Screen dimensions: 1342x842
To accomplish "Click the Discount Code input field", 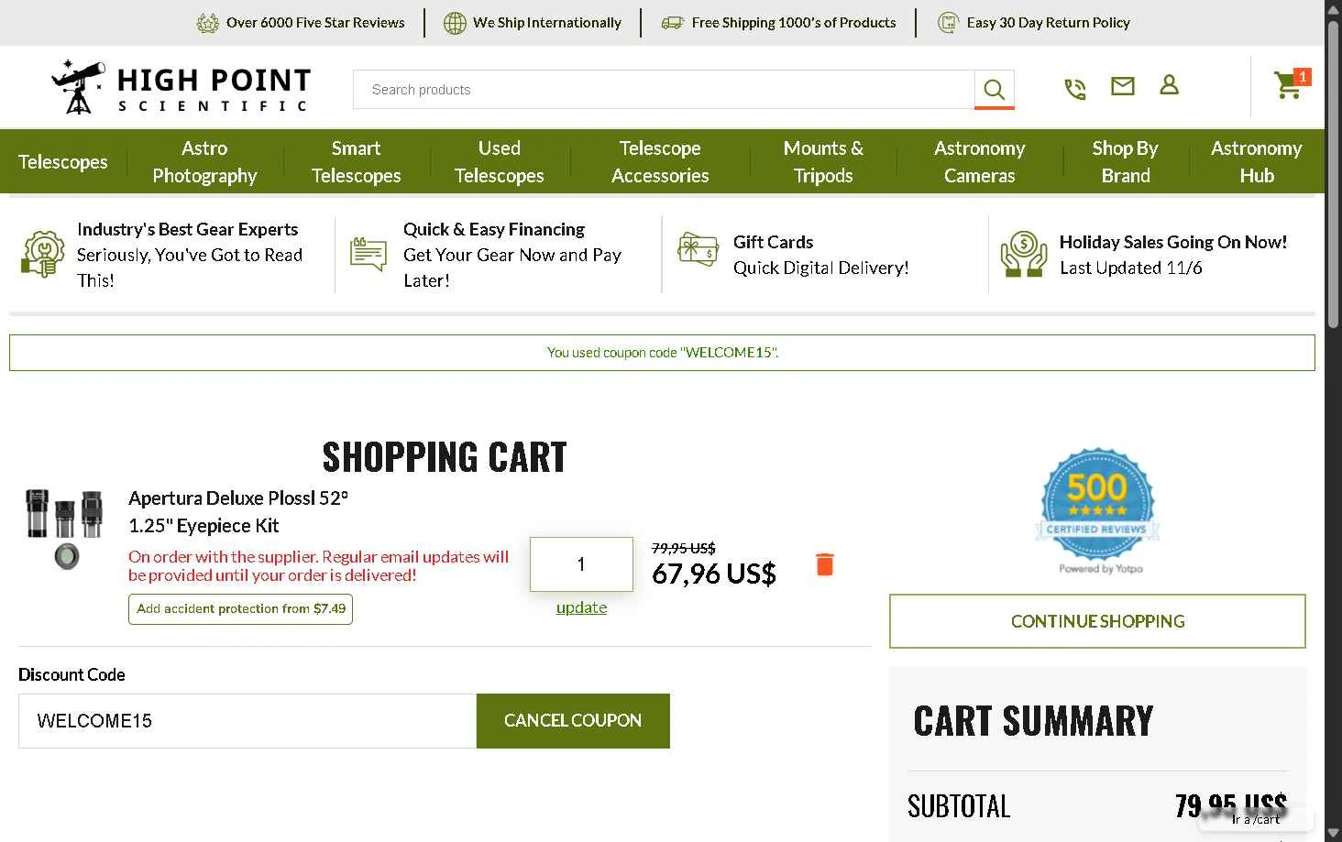I will pyautogui.click(x=247, y=721).
